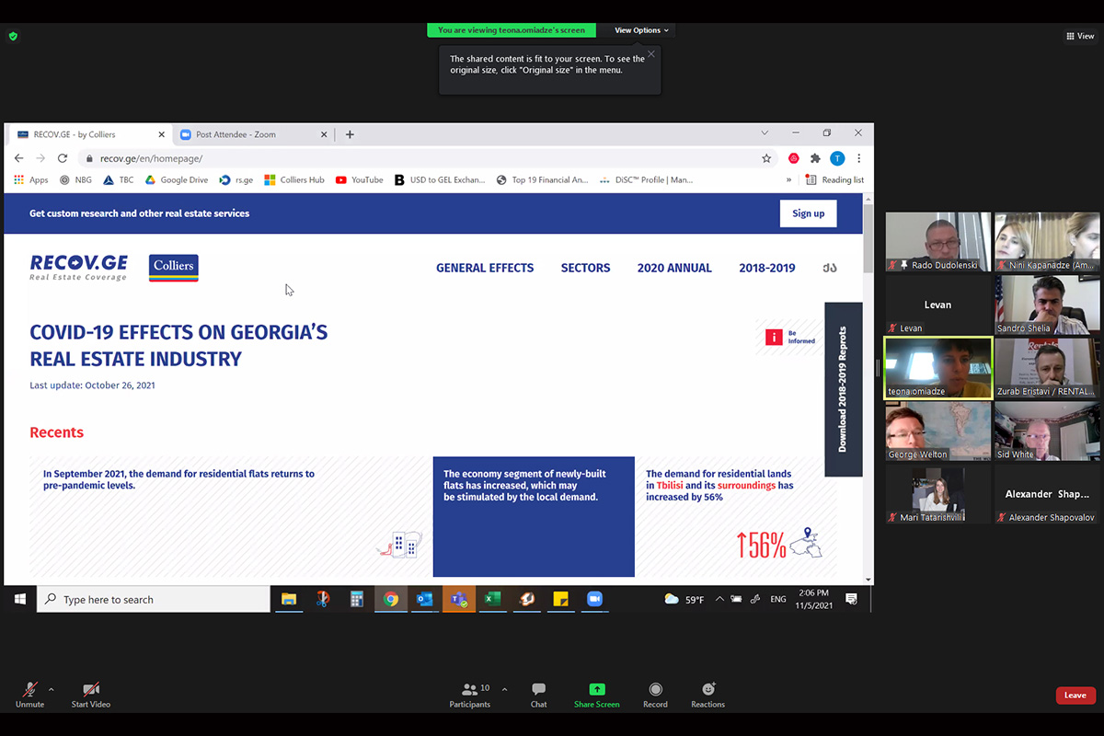
Task: Expand audio options arrow next to Unmute
Action: 51,689
